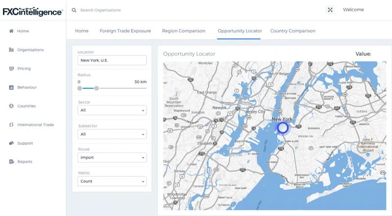This screenshot has height=216, width=392.
Task: Open Countries using the globe icon
Action: point(11,106)
